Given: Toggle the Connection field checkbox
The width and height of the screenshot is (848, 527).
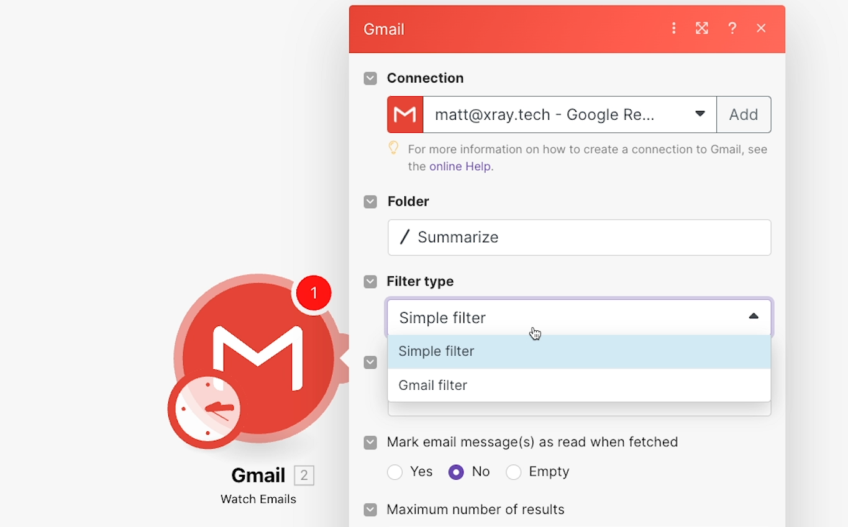Looking at the screenshot, I should 370,78.
